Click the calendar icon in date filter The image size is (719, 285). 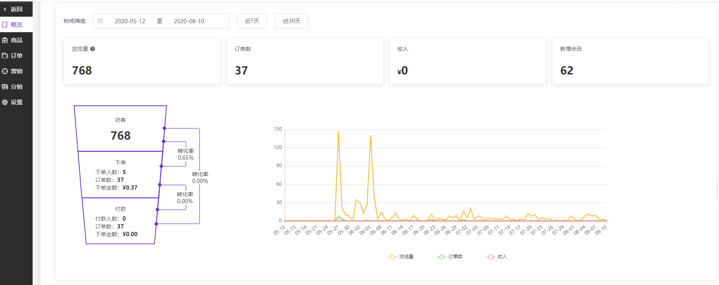click(101, 21)
